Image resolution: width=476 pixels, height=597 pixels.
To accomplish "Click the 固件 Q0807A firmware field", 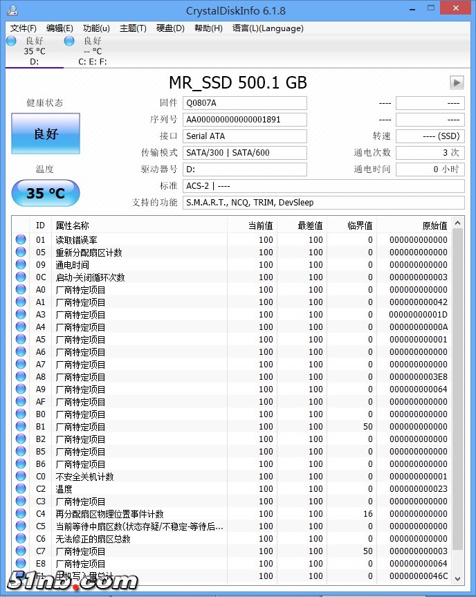I will pyautogui.click(x=245, y=103).
